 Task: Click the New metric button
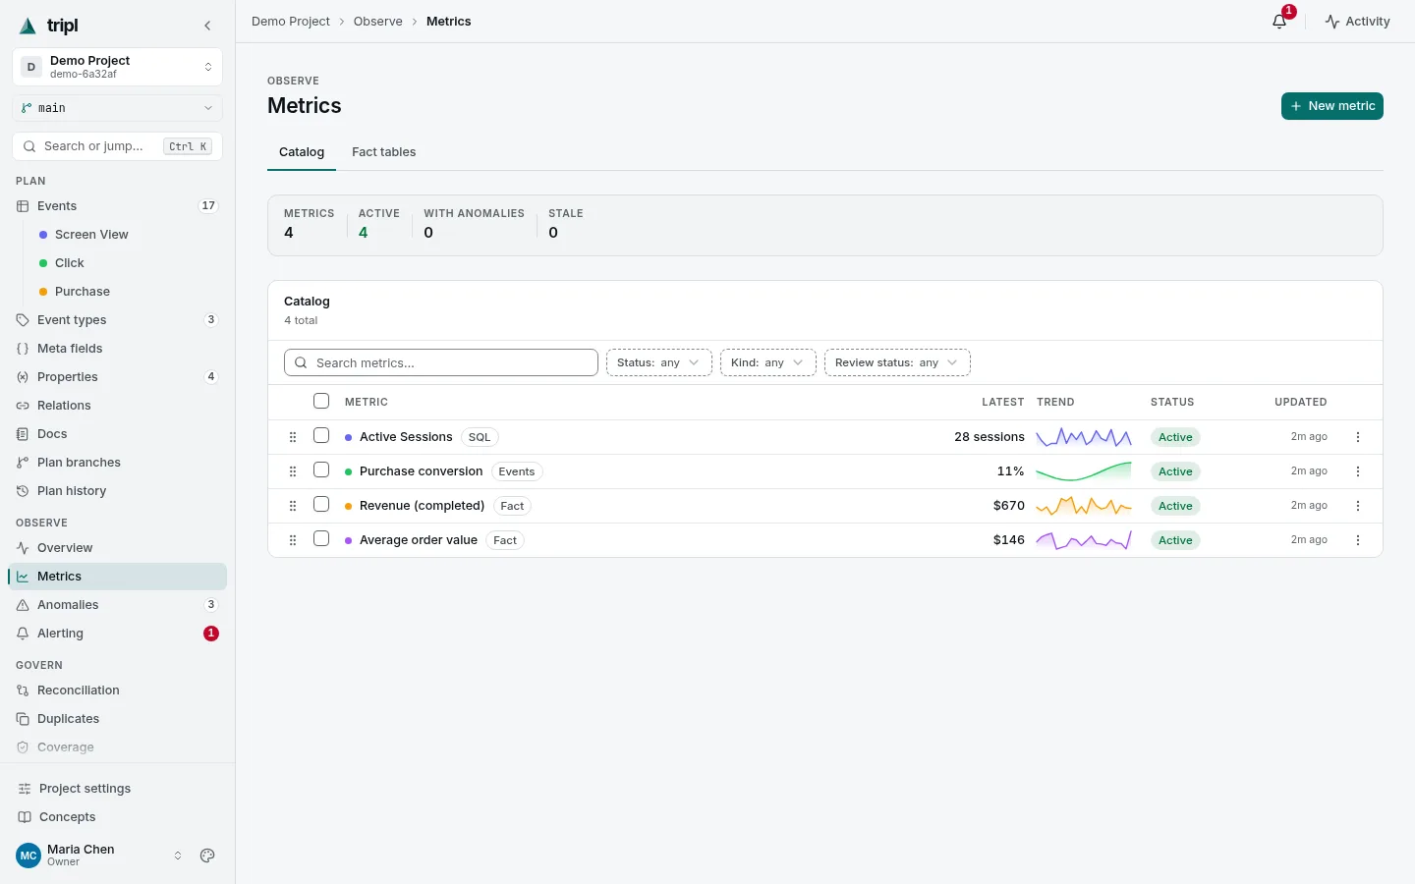coord(1332,106)
